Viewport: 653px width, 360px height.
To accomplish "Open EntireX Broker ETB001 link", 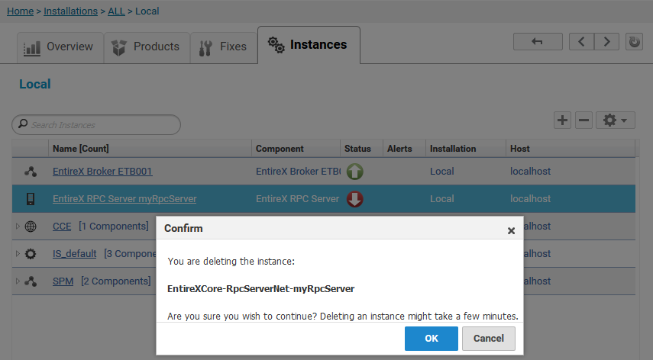I will coord(102,172).
